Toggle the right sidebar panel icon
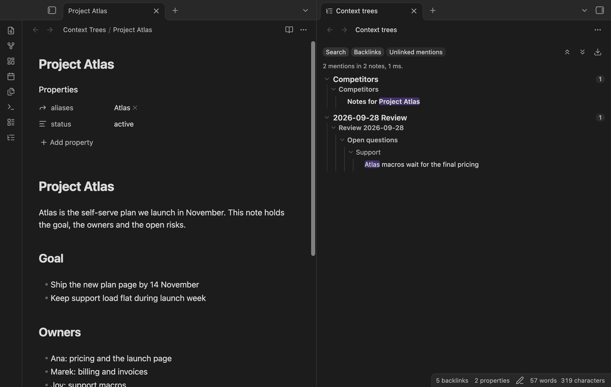The height and width of the screenshot is (387, 611). pos(600,10)
